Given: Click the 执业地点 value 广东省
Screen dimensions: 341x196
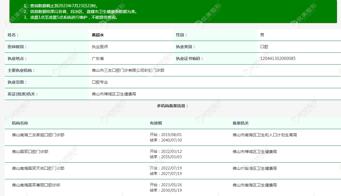Looking at the screenshot, I should (x=98, y=58).
